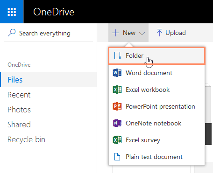Click the OneNote icon in menu

(117, 123)
